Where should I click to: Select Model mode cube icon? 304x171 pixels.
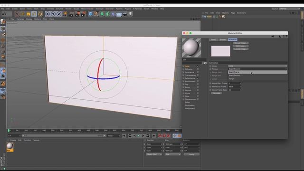point(3,28)
